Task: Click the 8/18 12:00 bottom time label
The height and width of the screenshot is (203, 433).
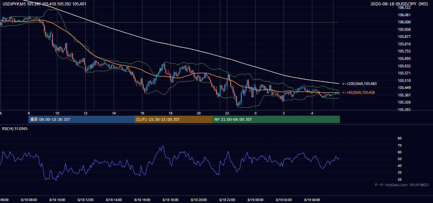Action: [x=85, y=200]
